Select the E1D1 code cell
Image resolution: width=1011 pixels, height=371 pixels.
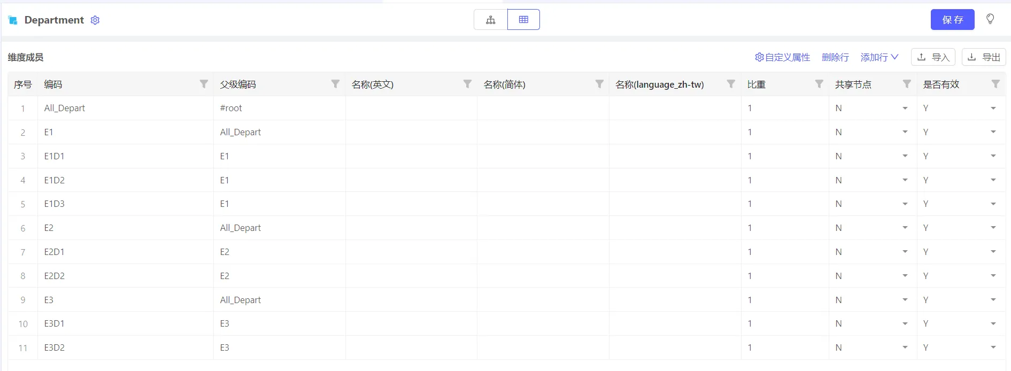[x=126, y=156]
